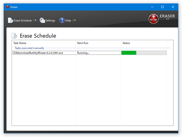Click the Erase Schedule toolbar icon
The width and height of the screenshot is (182, 137).
tap(11, 20)
